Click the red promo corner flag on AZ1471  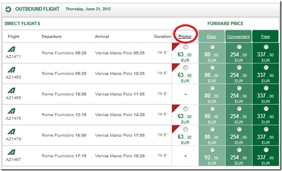(x=175, y=46)
